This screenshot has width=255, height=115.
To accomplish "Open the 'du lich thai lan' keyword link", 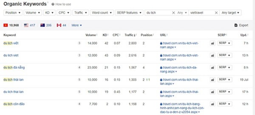I will point(13,92).
